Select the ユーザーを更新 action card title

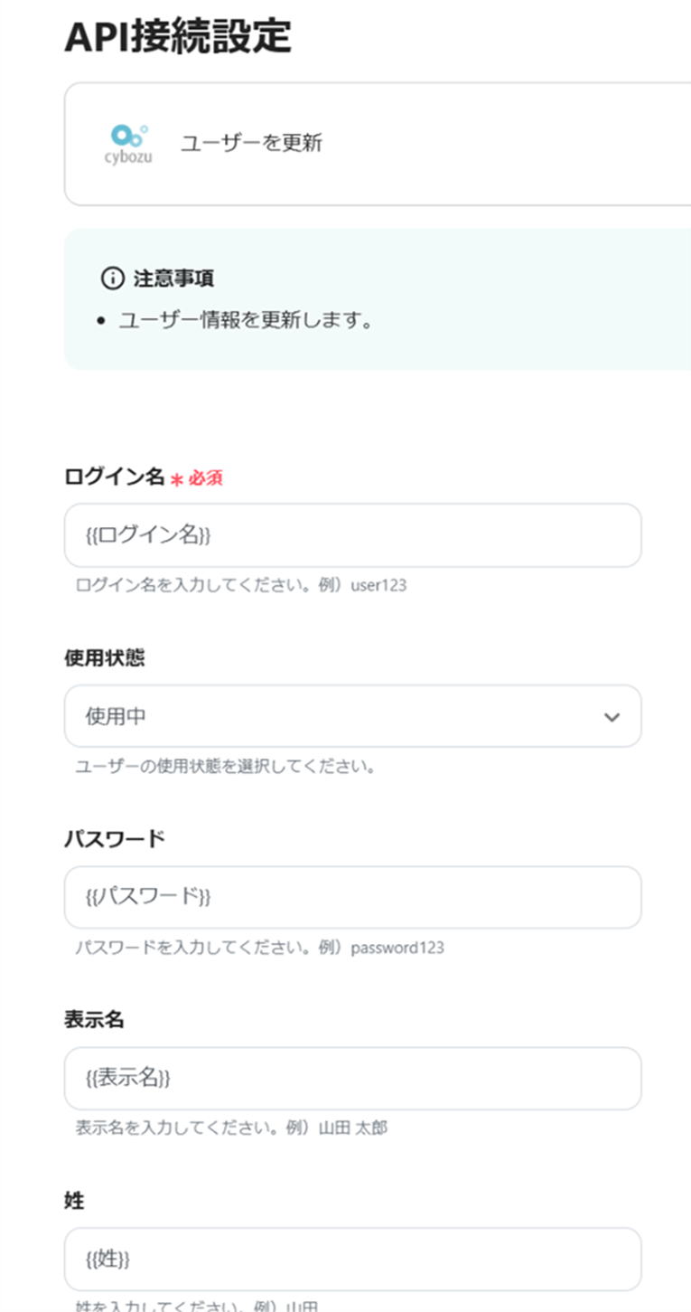251,143
